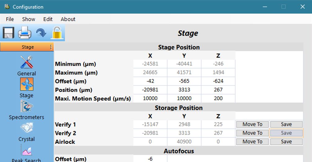
Task: Click the blue redo arrow icon
Action: [x=41, y=33]
